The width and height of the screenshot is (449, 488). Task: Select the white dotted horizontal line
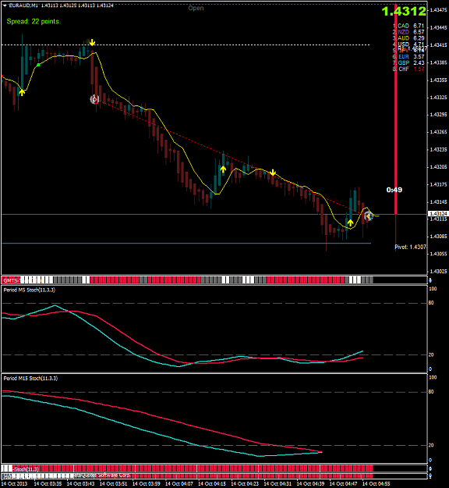pos(186,45)
